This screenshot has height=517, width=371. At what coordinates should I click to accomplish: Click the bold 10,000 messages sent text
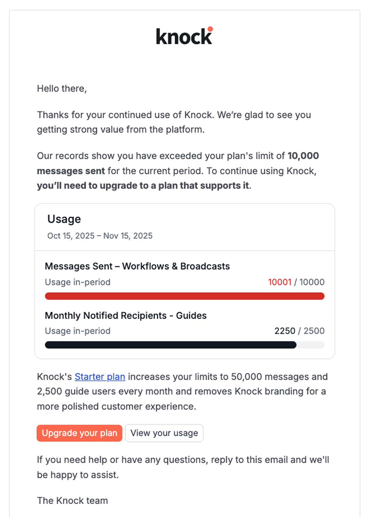304,156
